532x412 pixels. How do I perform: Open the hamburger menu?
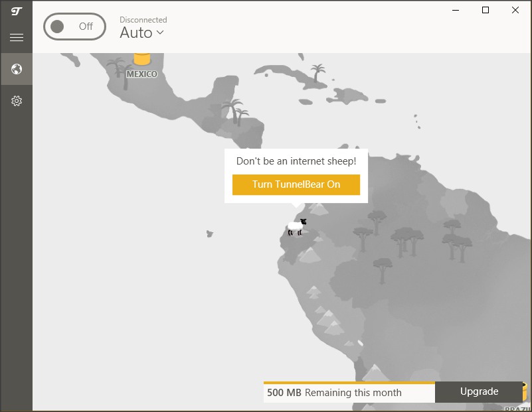pos(17,37)
